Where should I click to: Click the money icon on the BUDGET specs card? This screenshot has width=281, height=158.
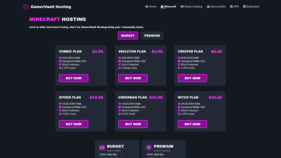coord(102,147)
